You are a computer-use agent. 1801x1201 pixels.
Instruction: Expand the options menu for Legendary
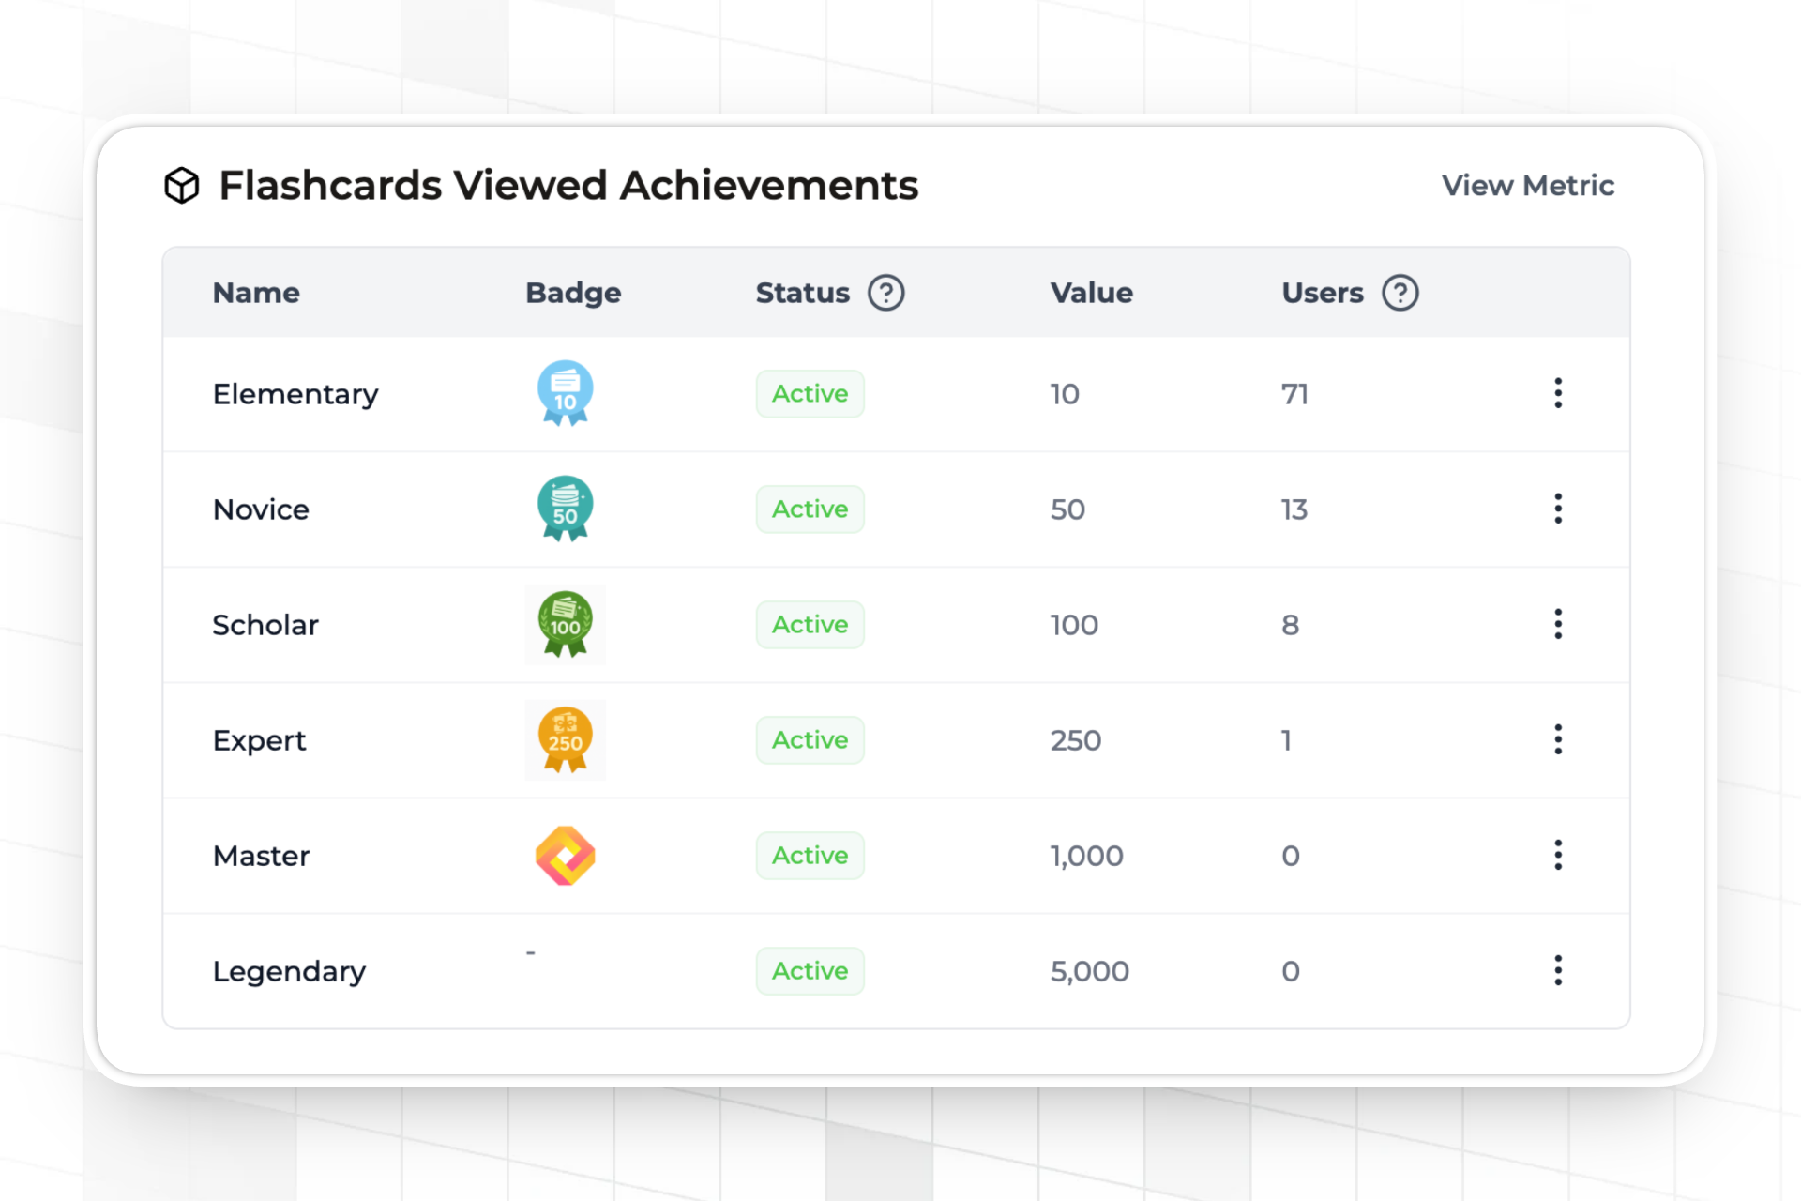1557,970
